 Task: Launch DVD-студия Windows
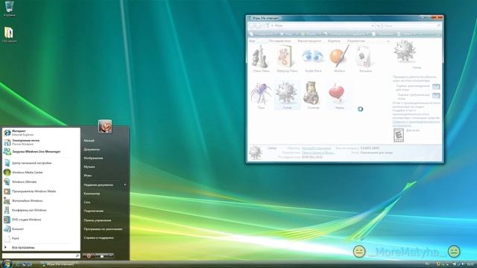pos(41,220)
